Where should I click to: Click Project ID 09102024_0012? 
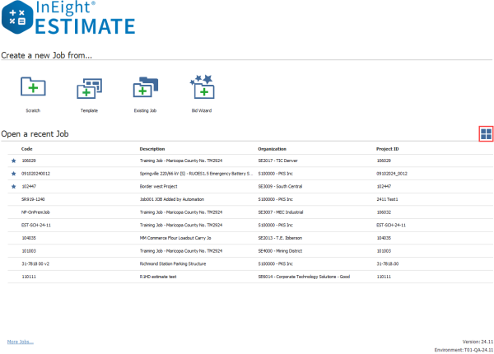point(392,174)
